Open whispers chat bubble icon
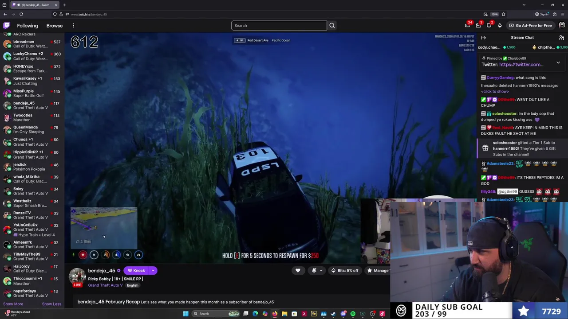The height and width of the screenshot is (319, 568). (489, 25)
